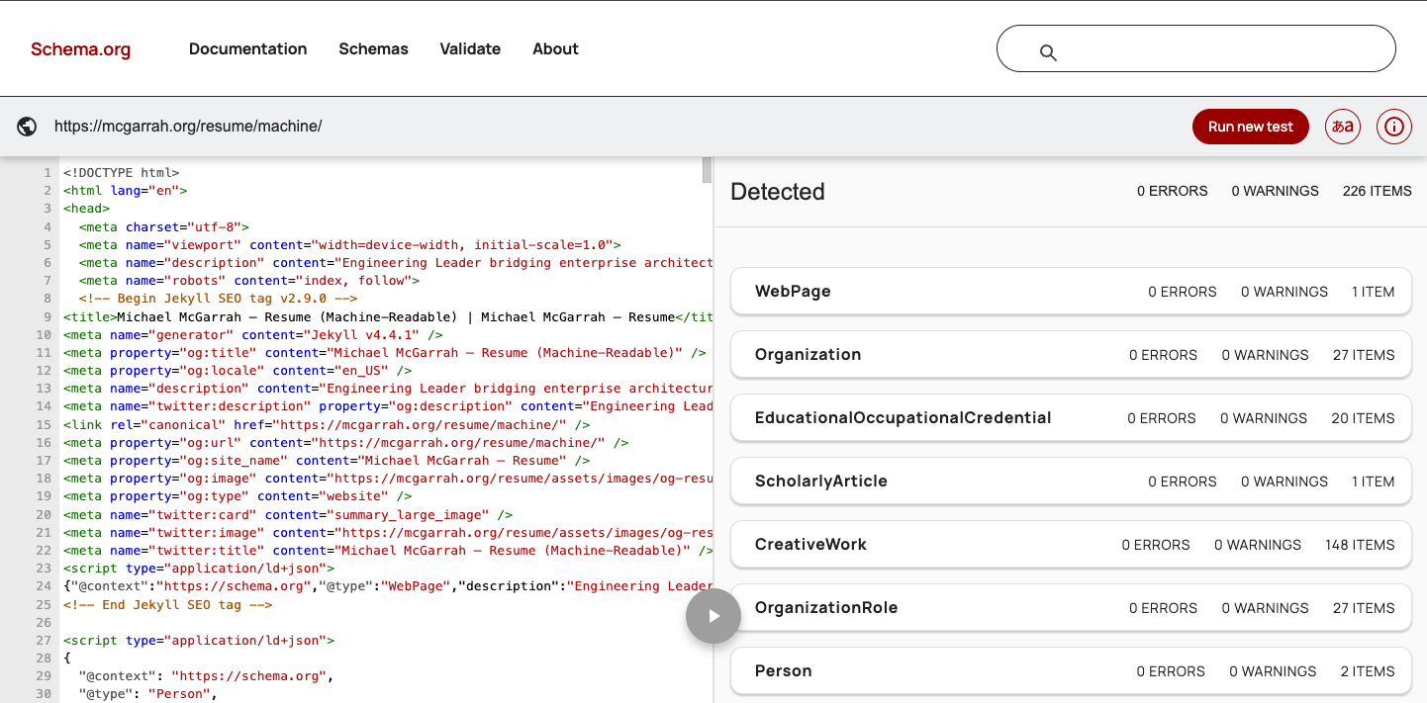
Task: Focus the site search field
Action: (1196, 48)
